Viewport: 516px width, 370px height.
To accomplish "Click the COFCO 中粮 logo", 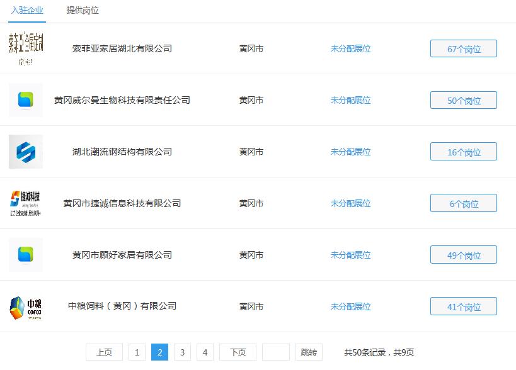I will [26, 306].
